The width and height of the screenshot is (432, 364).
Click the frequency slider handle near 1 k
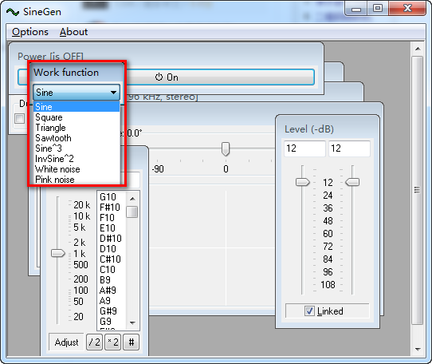tap(58, 253)
